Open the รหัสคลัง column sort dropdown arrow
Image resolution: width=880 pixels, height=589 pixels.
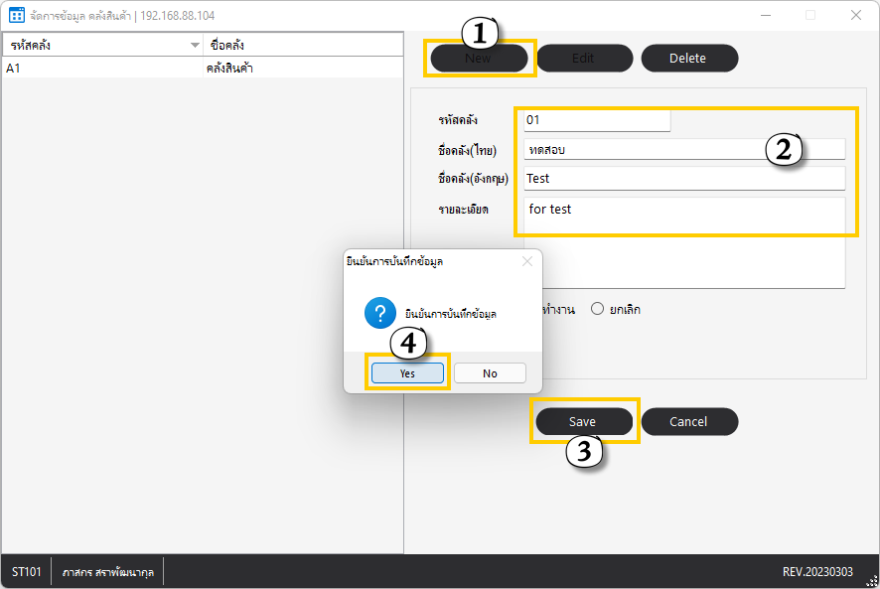point(195,46)
